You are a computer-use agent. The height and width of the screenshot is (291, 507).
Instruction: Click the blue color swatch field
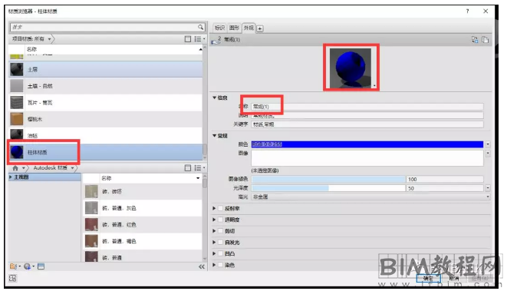tap(367, 144)
